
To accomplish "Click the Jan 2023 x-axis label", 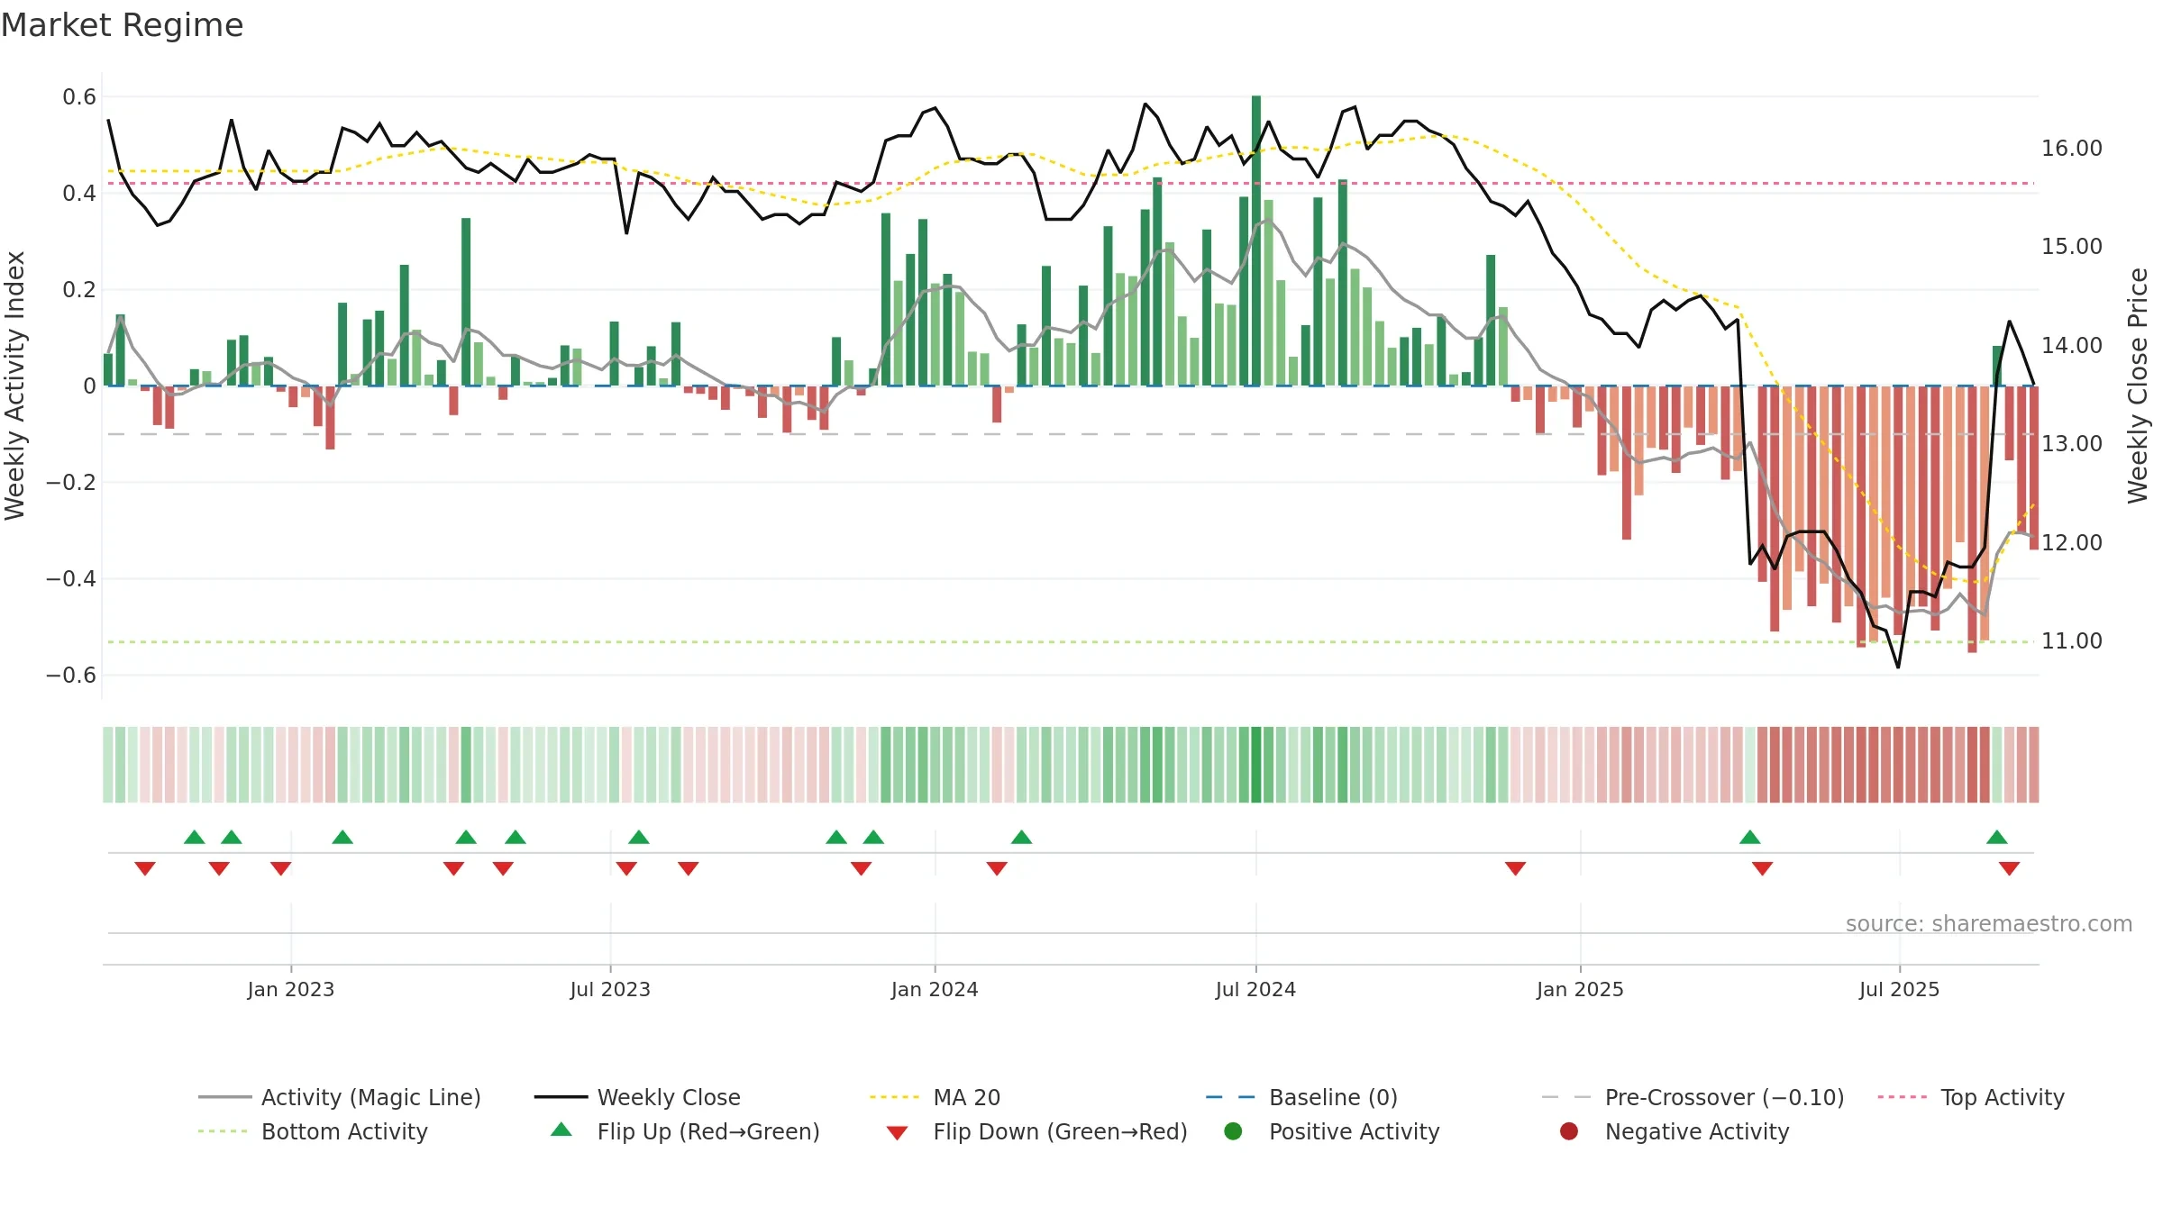I will [290, 989].
